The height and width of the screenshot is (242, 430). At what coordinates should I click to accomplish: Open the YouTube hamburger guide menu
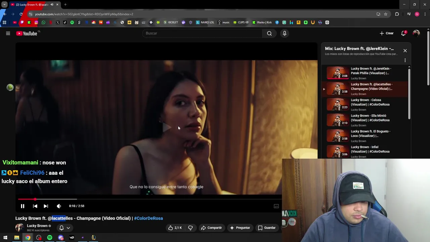[x=8, y=33]
